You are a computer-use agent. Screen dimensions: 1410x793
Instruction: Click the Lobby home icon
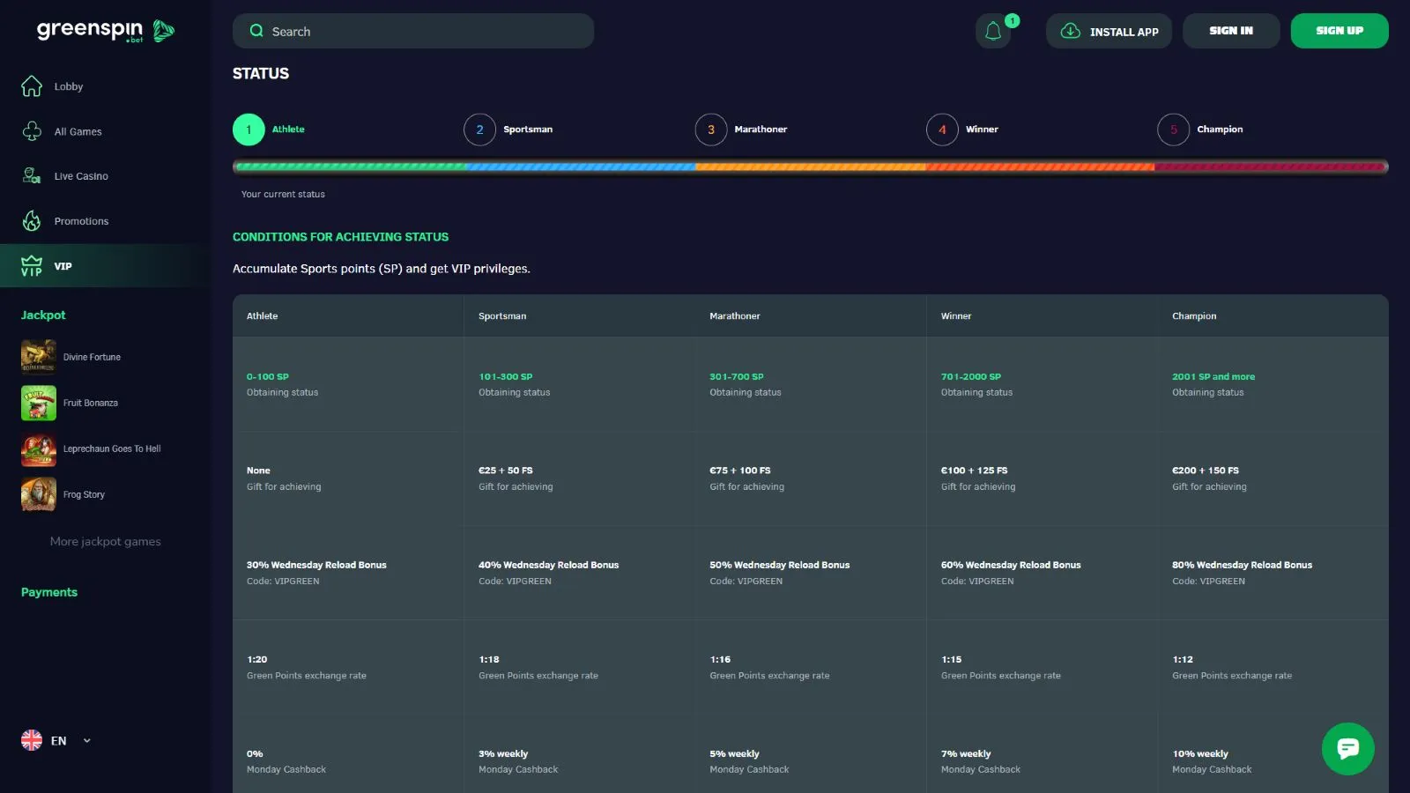tap(32, 86)
